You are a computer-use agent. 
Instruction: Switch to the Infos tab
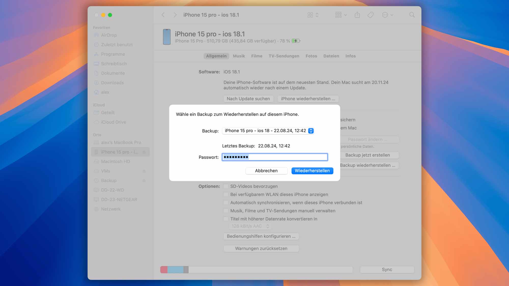[350, 56]
